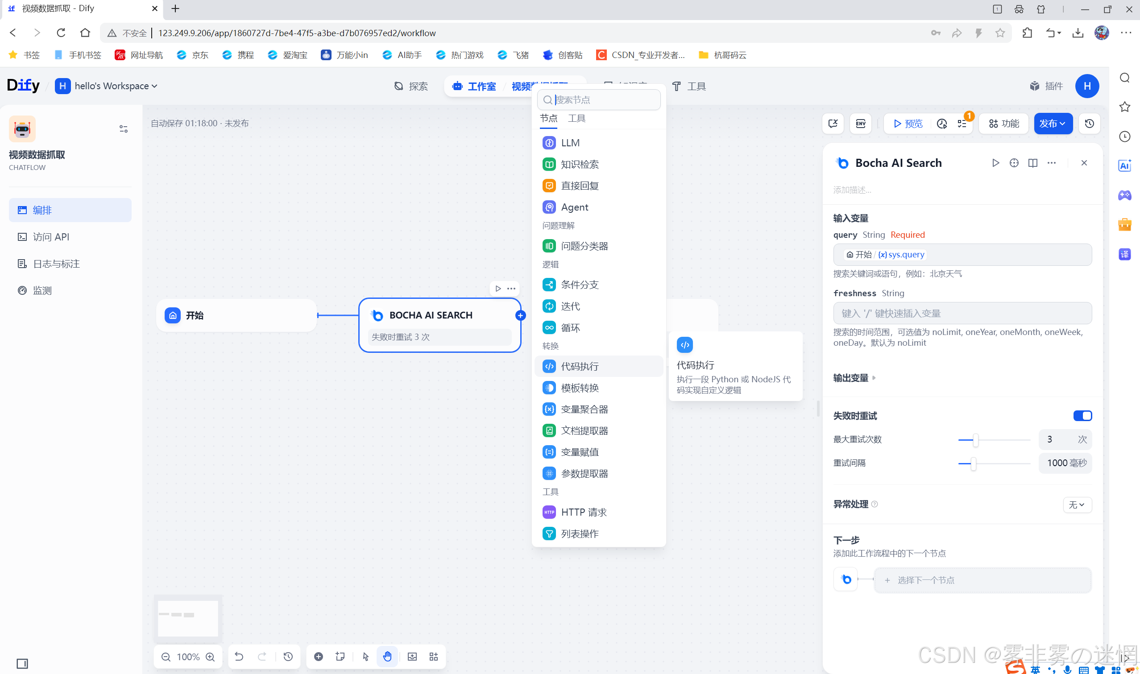The image size is (1140, 674).
Task: Pick the Agent node entry
Action: click(599, 207)
